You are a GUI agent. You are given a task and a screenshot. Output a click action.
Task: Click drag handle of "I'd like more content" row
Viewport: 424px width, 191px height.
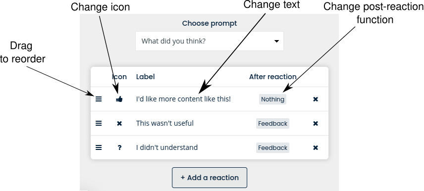click(99, 99)
